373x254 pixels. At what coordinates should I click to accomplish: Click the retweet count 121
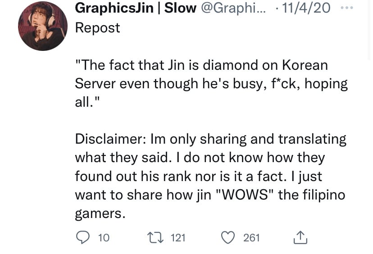[178, 238]
